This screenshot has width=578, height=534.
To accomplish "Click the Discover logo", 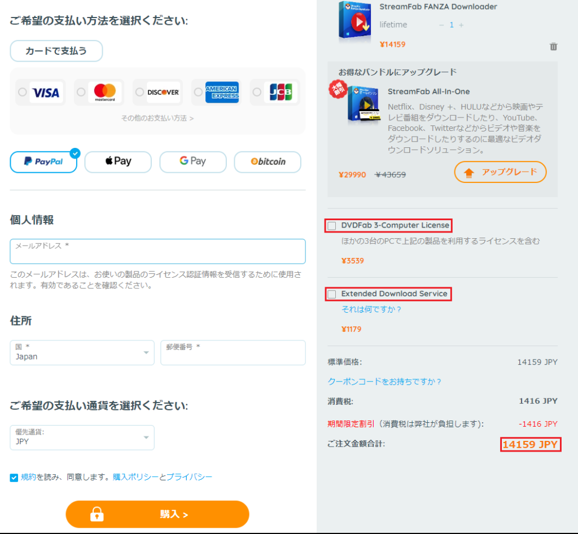I will pyautogui.click(x=163, y=93).
